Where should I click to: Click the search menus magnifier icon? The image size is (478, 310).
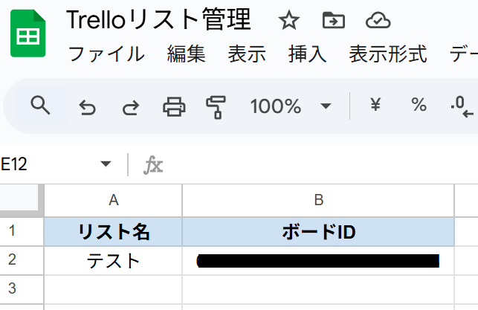point(39,106)
